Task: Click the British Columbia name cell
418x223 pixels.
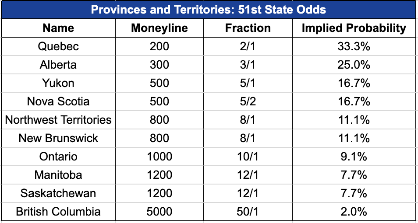Action: [58, 212]
